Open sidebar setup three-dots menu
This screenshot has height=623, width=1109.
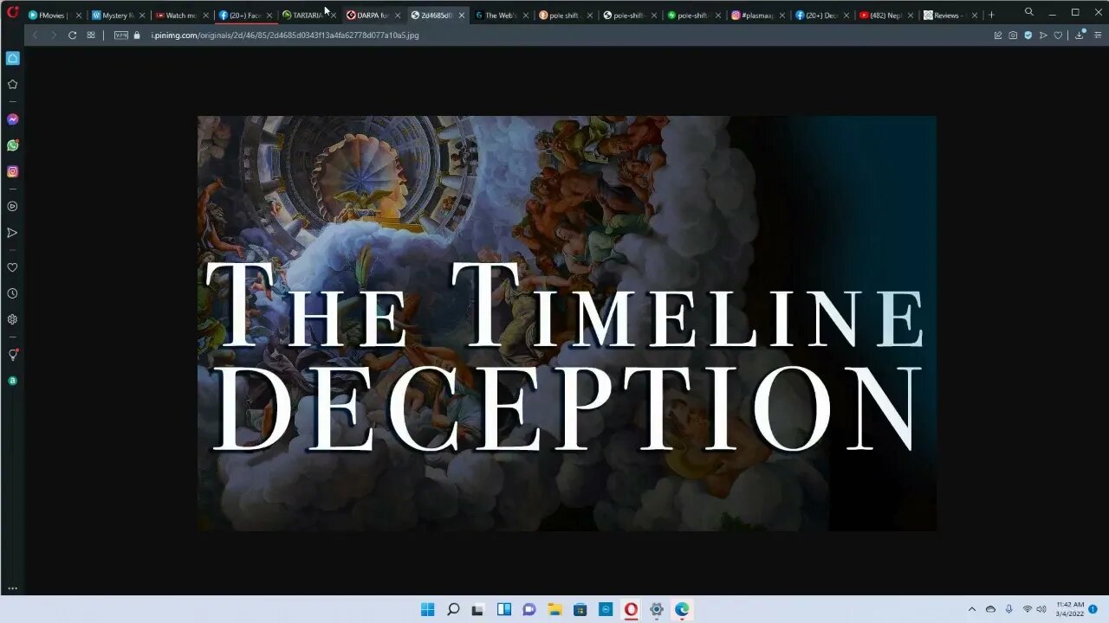[12, 588]
